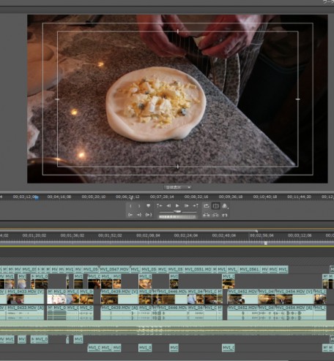The image size is (334, 361).
Task: Select MVI_0439.MOV [V] video clip
Action: point(119,297)
